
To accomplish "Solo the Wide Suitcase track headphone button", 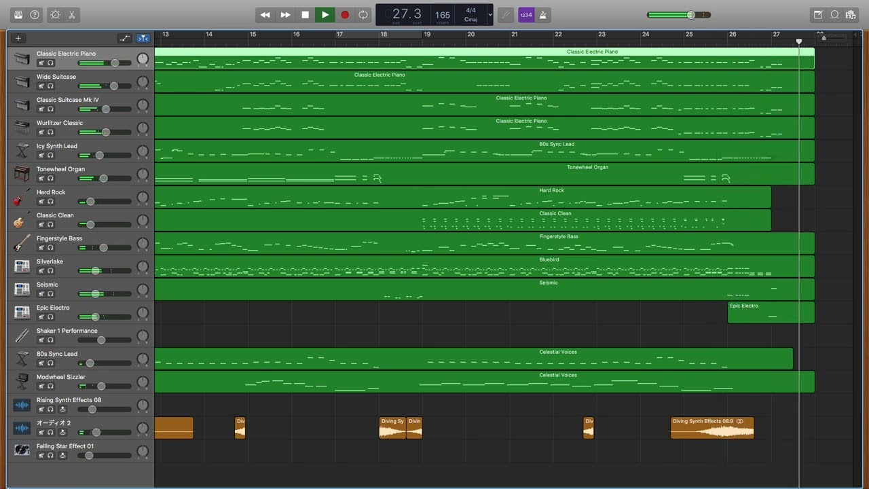I will point(50,86).
